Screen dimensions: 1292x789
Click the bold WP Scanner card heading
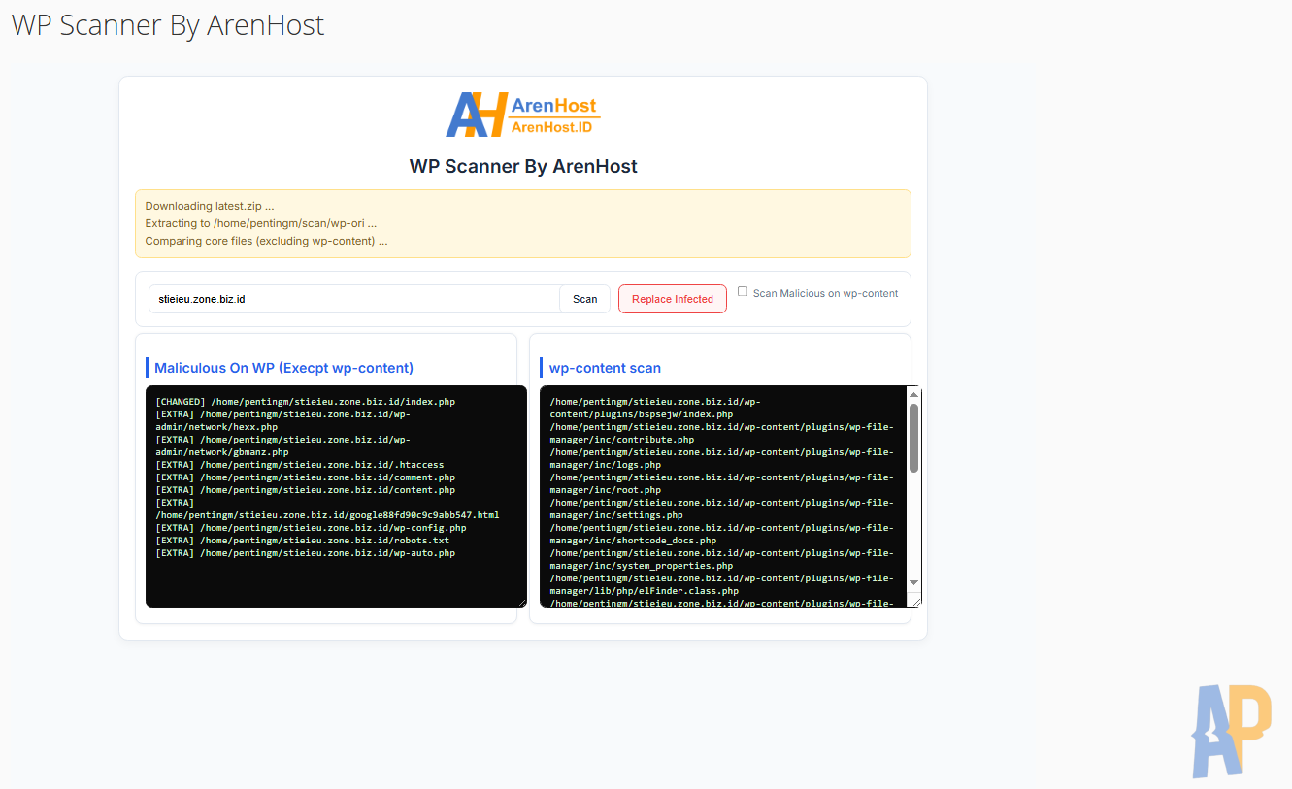[x=523, y=166]
